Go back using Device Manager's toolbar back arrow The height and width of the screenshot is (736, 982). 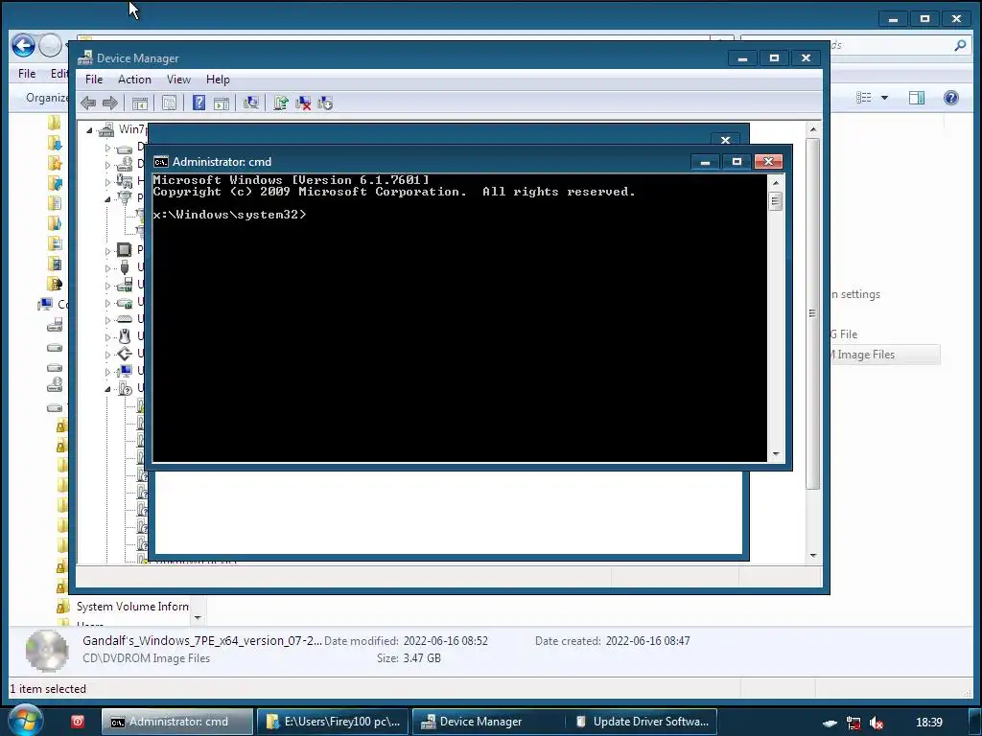pyautogui.click(x=88, y=103)
